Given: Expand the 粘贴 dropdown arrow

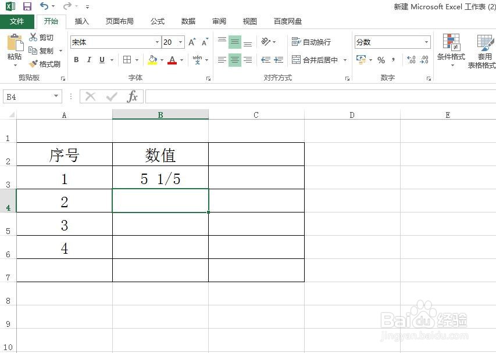Looking at the screenshot, I should [15, 66].
